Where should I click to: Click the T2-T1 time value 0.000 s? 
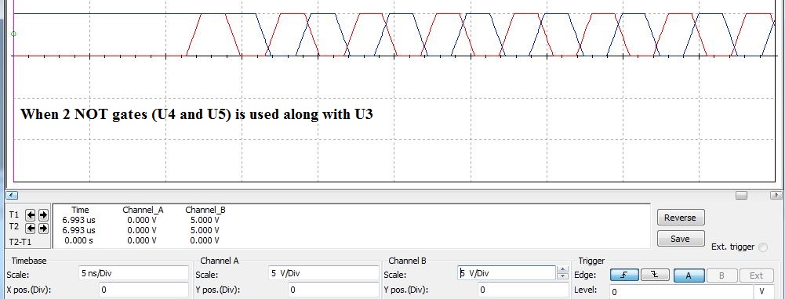click(x=79, y=240)
